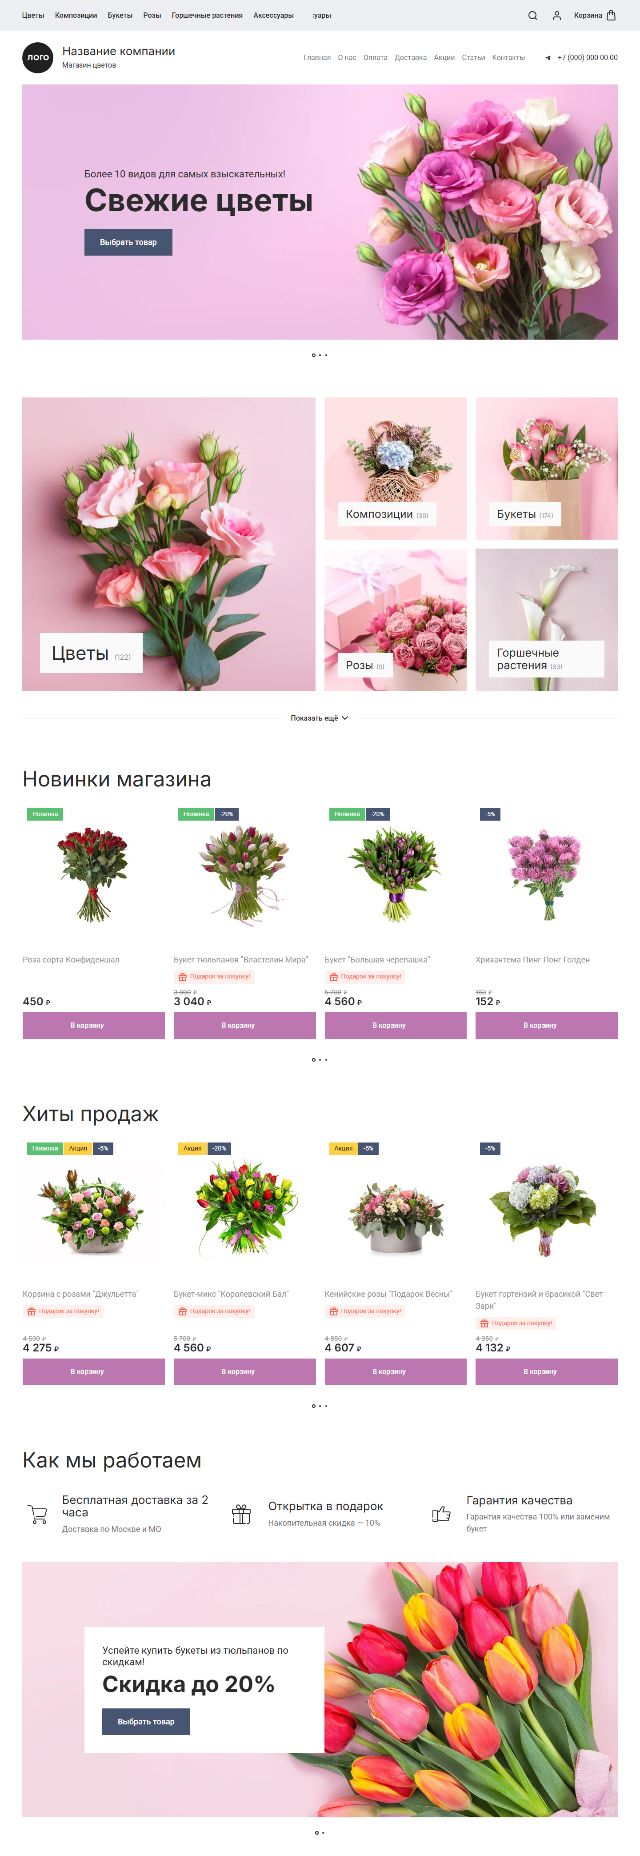This screenshot has width=640, height=1856.
Task: Select the second dot of the hero banner slider
Action: coord(320,355)
